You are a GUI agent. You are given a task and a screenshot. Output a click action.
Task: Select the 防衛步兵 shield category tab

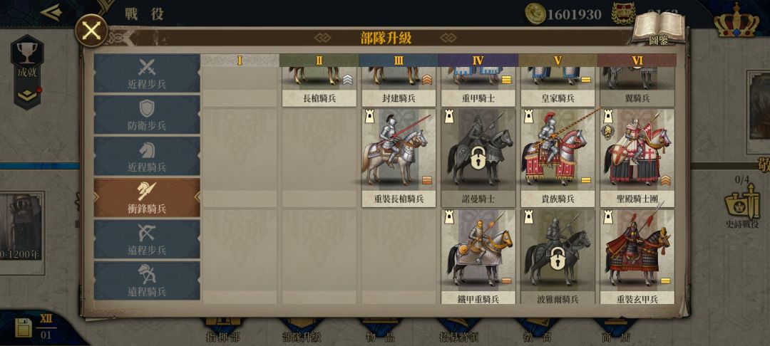147,115
